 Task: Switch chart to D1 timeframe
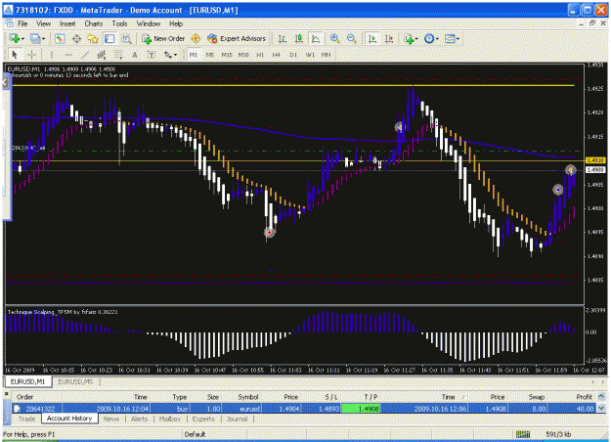[x=293, y=55]
